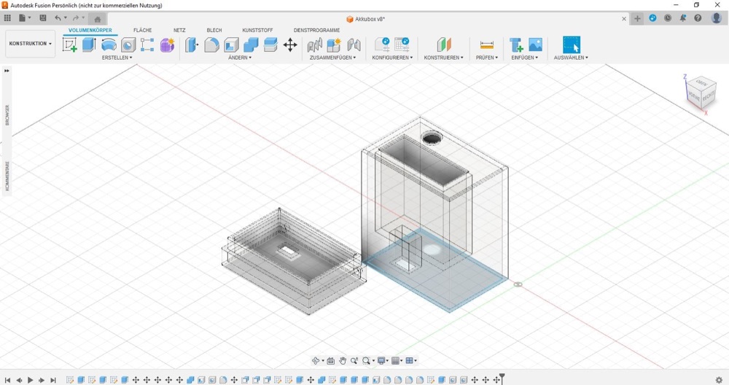Select the Pan hand tool
The height and width of the screenshot is (385, 729).
343,360
